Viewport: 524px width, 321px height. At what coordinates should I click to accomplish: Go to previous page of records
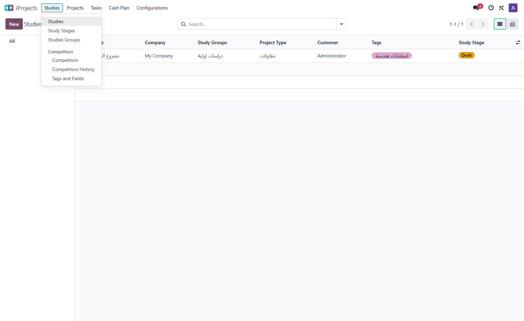point(472,24)
